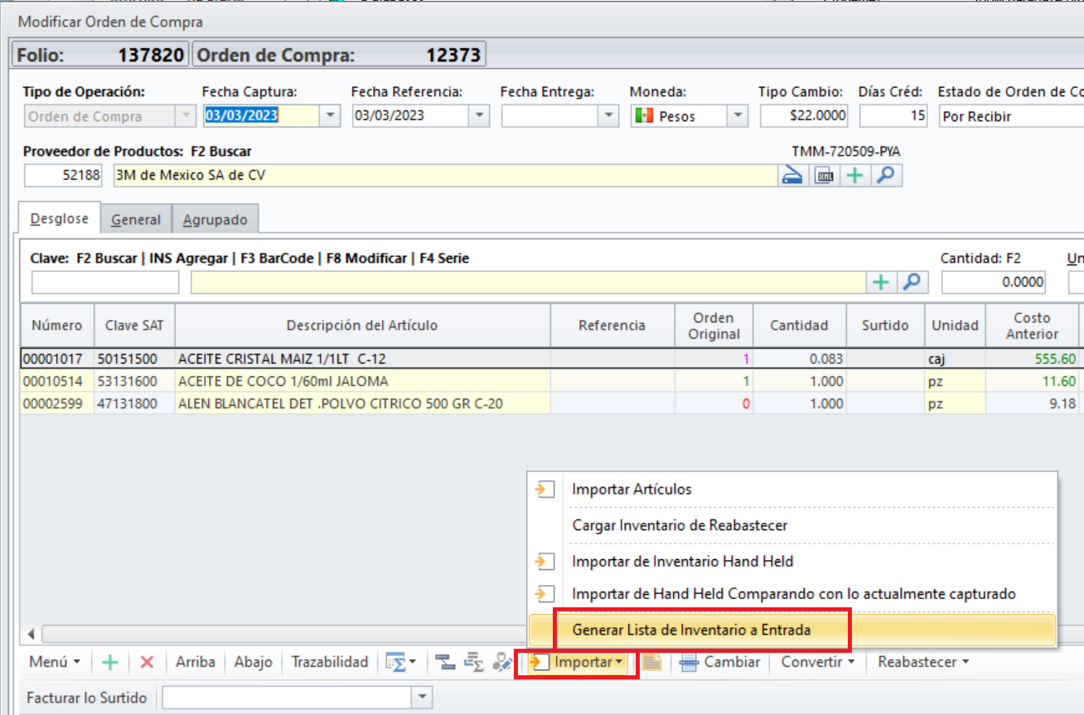The height and width of the screenshot is (715, 1084).
Task: Click the toolbar icon right after the sigma dropdown
Action: [447, 662]
